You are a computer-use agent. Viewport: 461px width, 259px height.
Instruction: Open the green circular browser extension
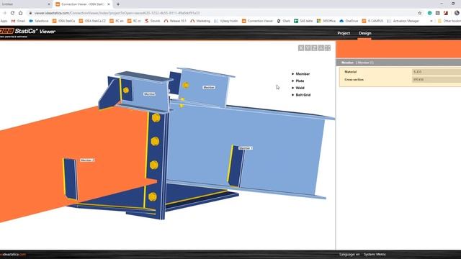click(429, 13)
